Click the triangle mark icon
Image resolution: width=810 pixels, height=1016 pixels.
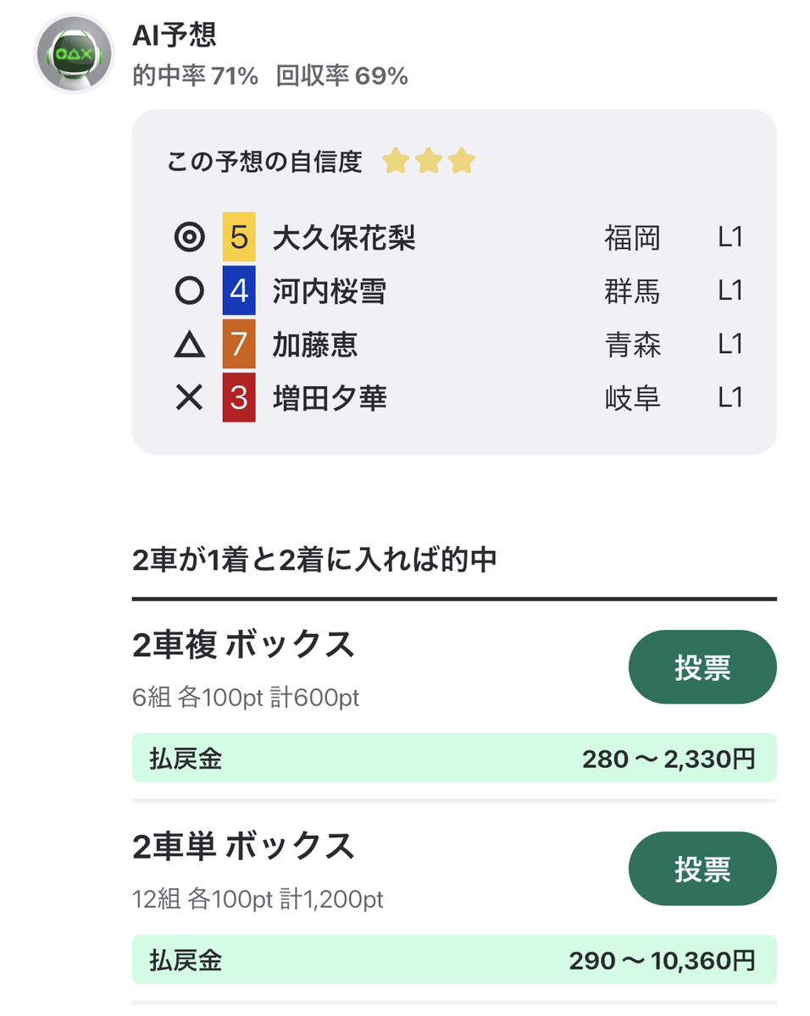pyautogui.click(x=189, y=345)
